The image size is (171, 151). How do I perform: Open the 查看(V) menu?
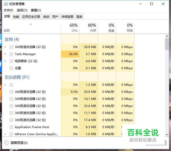pyautogui.click(x=36, y=10)
